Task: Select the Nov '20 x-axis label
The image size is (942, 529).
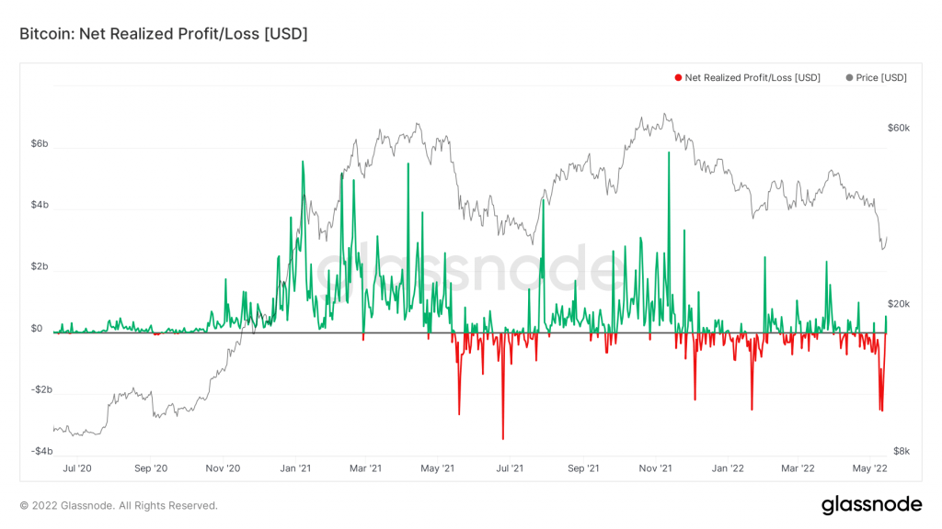Action: tap(223, 468)
